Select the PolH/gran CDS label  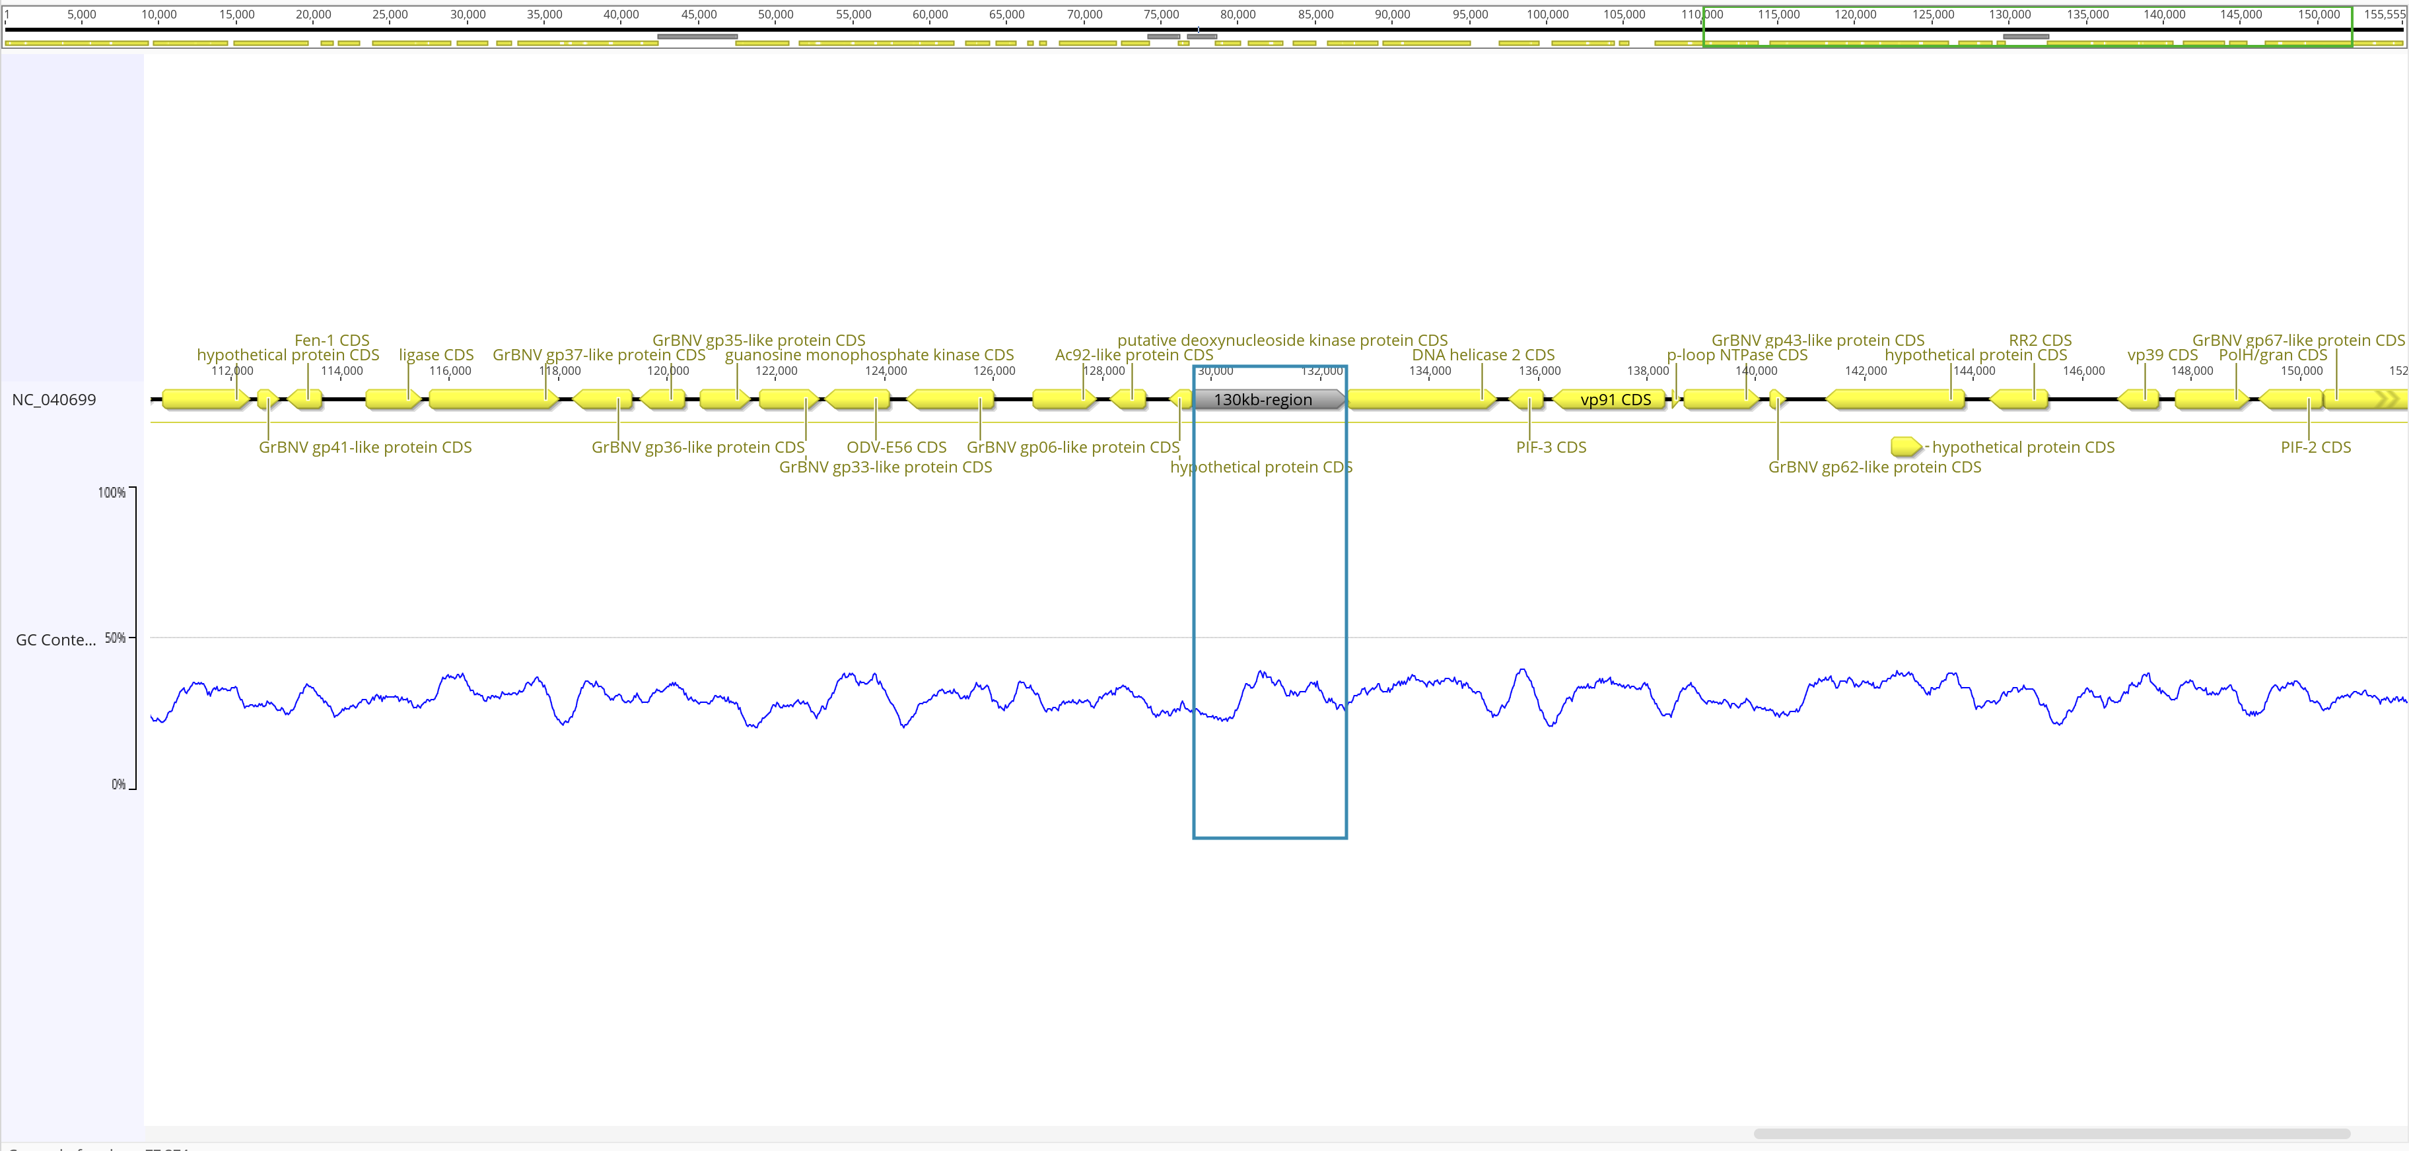click(2272, 355)
